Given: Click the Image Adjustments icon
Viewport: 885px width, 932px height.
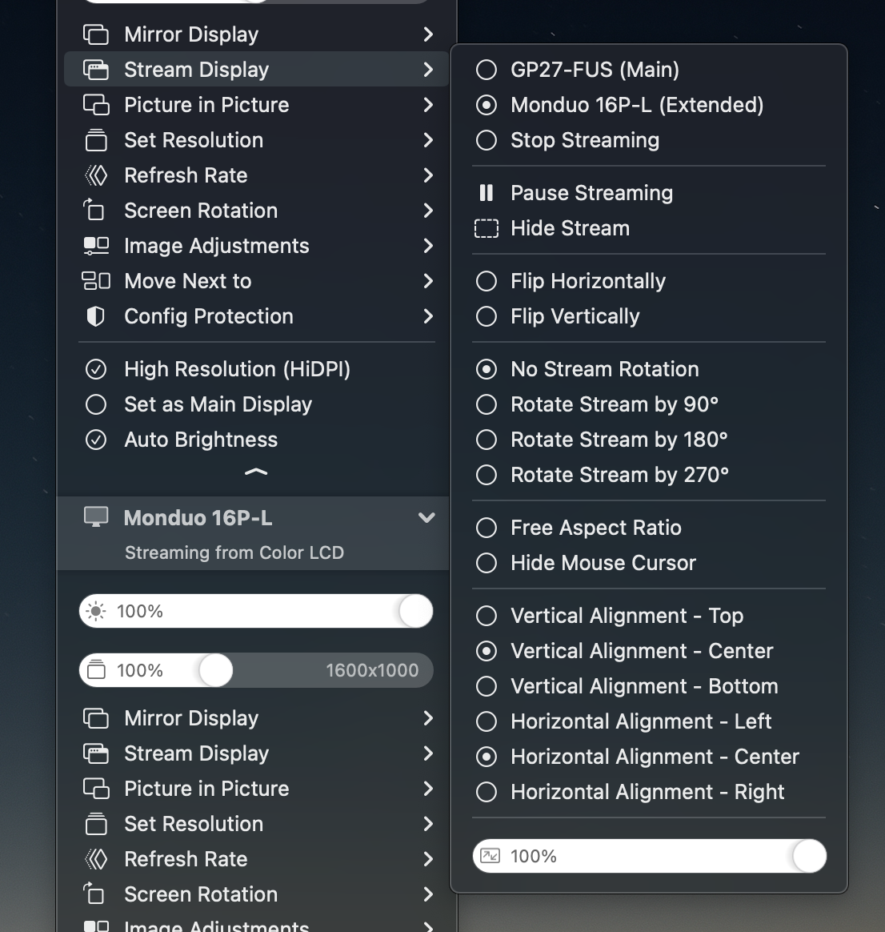Looking at the screenshot, I should [x=95, y=246].
